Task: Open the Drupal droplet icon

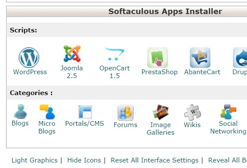Action: click(x=240, y=58)
